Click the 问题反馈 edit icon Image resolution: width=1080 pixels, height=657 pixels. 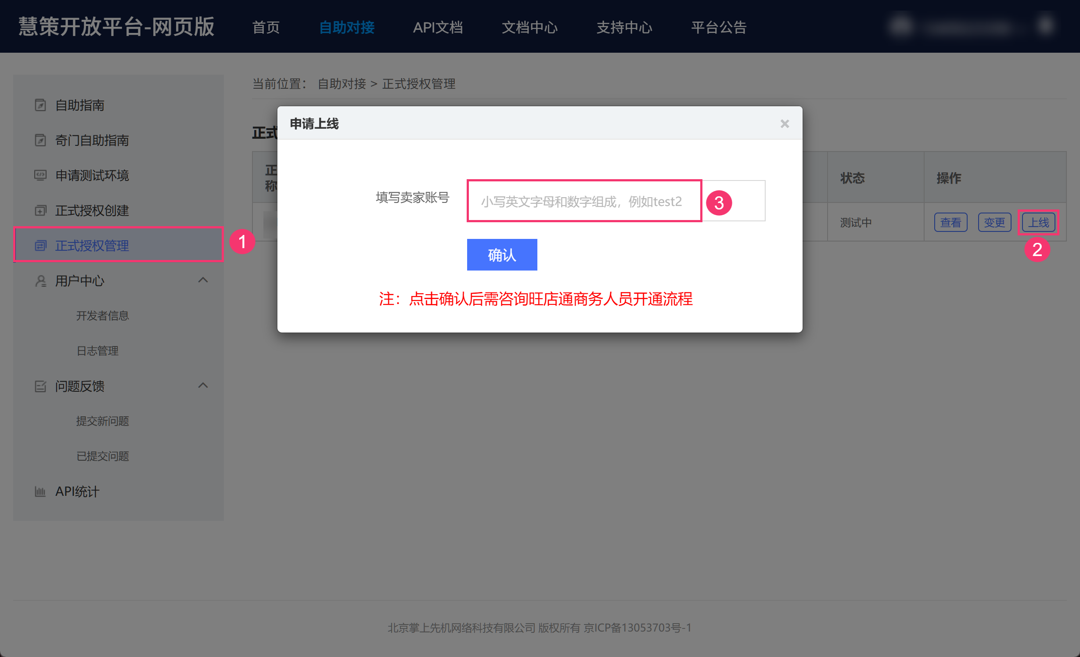(x=40, y=386)
